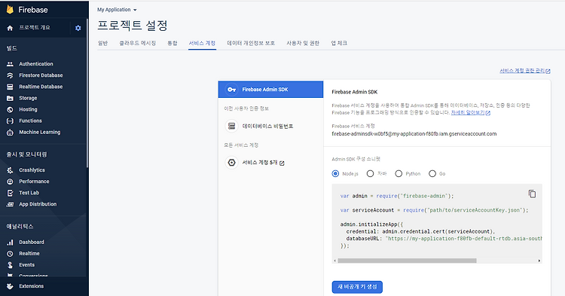565x296 pixels.
Task: Click the Storage folder icon
Action: click(x=10, y=98)
